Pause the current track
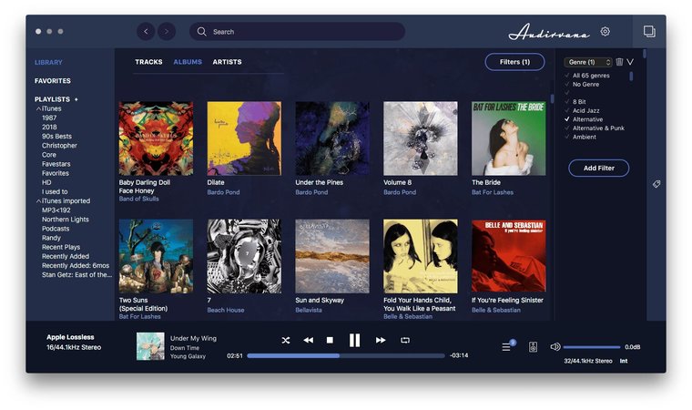Viewport: 692px width, 410px height. (354, 340)
